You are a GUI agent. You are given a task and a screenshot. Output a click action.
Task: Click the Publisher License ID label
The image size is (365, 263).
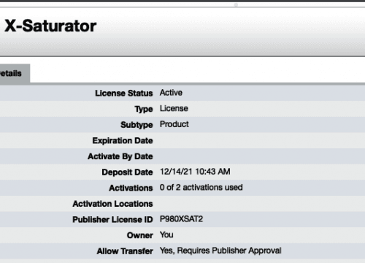pyautogui.click(x=112, y=220)
